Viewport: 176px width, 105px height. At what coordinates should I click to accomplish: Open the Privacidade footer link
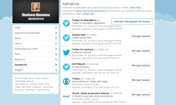pyautogui.click(x=20, y=81)
